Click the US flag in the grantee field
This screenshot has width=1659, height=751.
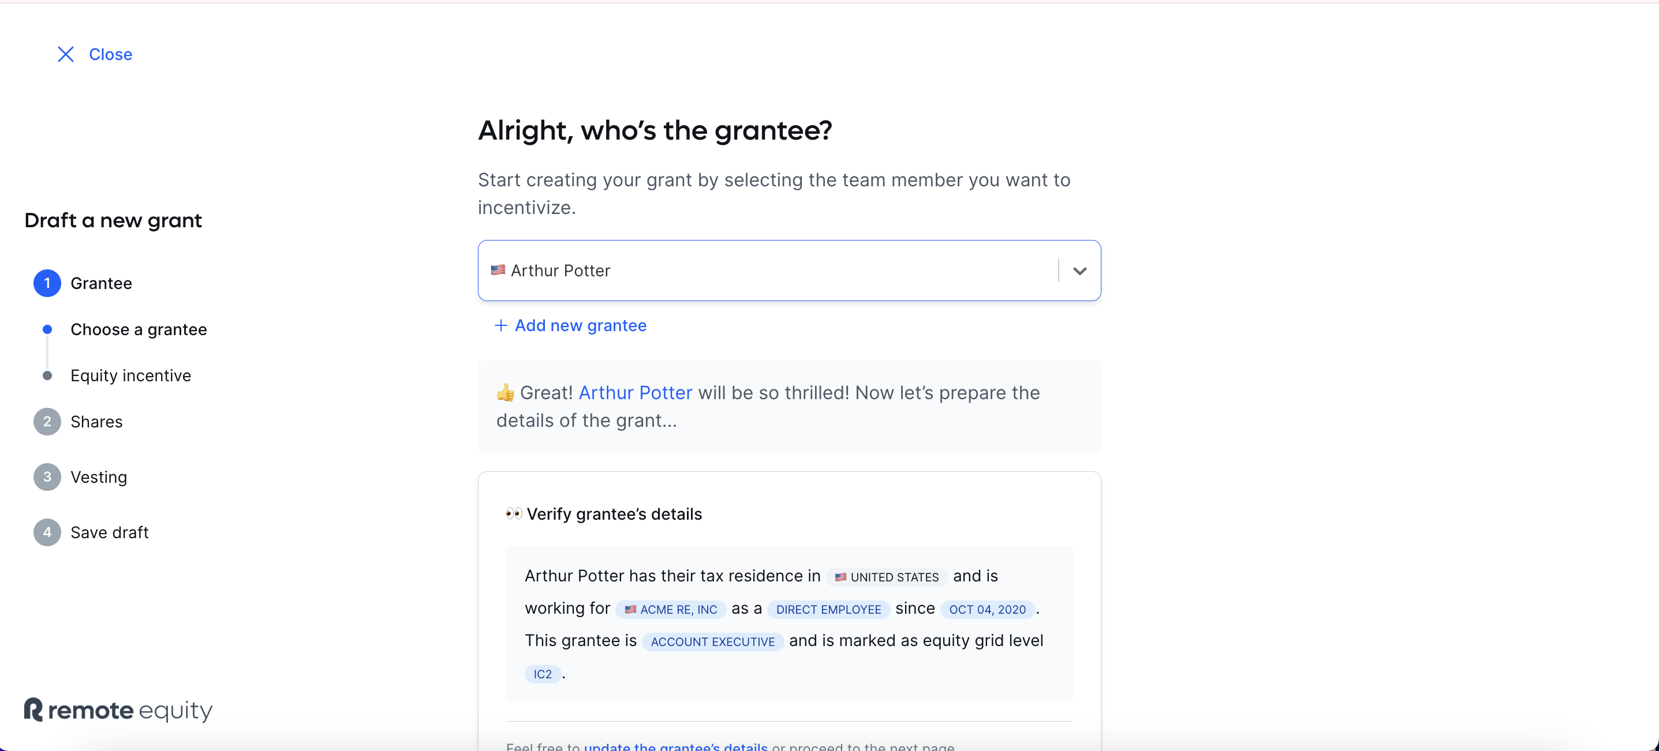pos(498,271)
